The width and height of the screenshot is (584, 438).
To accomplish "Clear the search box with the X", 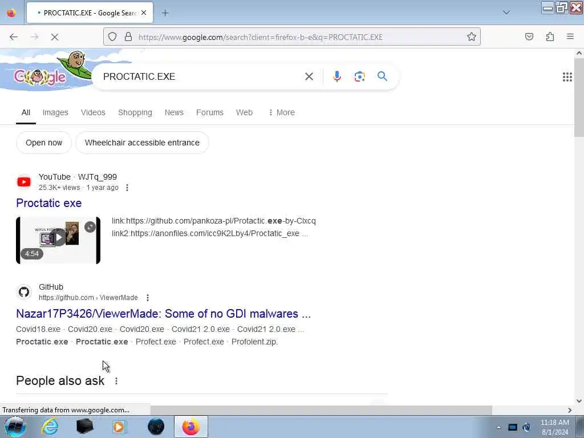I will pos(309,77).
